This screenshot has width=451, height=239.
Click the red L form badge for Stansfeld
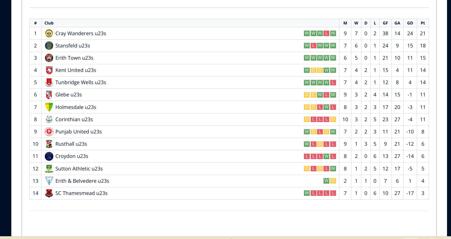tap(313, 46)
